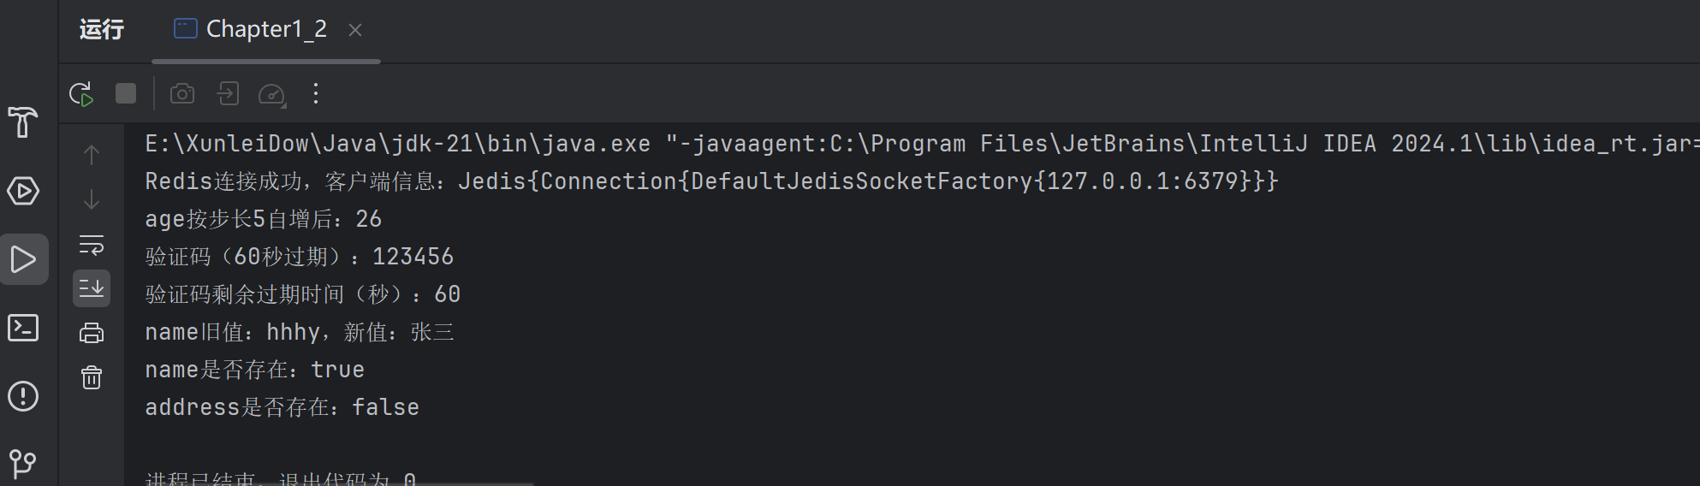
Task: Open the Terminal tool window
Action: click(23, 328)
